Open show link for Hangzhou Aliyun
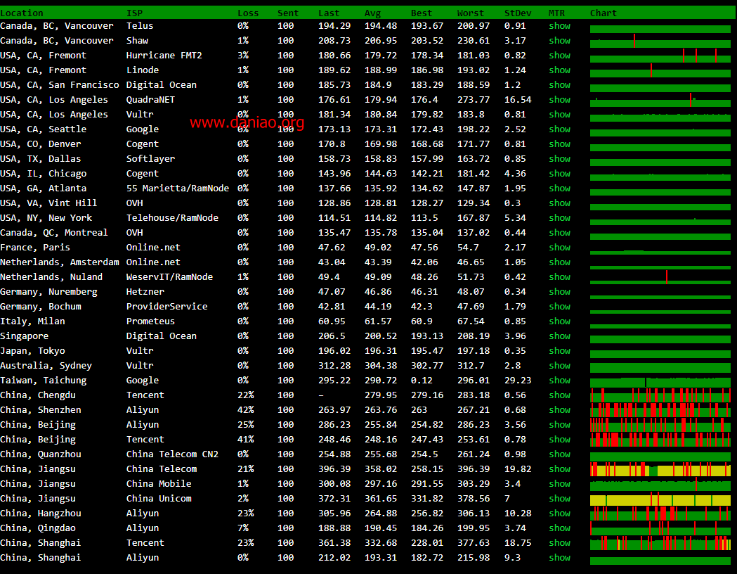Viewport: 737px width, 574px height. click(559, 514)
